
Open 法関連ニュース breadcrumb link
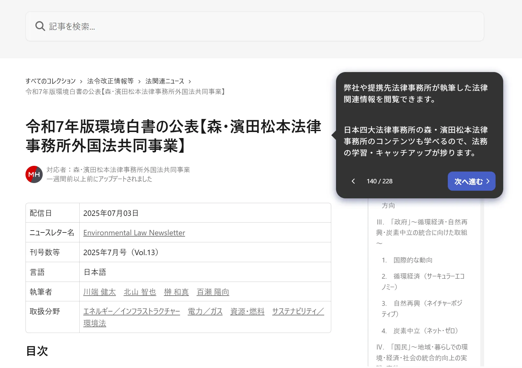tap(165, 81)
